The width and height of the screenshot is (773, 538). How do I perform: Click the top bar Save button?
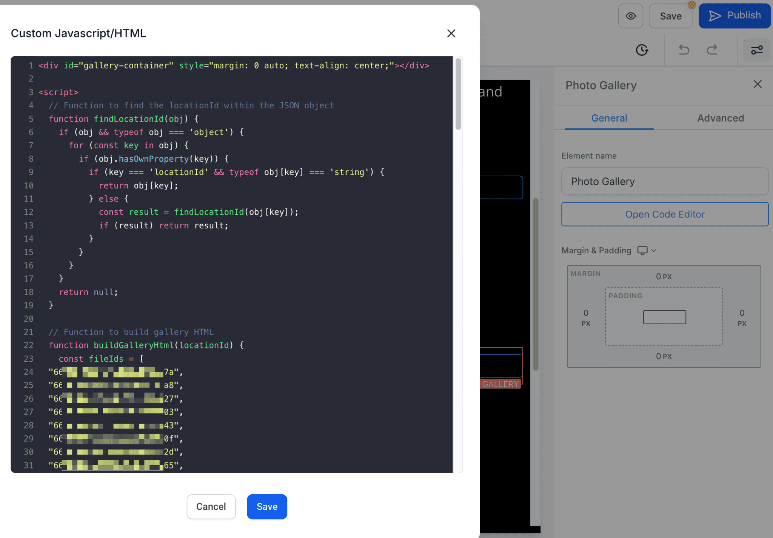point(670,16)
